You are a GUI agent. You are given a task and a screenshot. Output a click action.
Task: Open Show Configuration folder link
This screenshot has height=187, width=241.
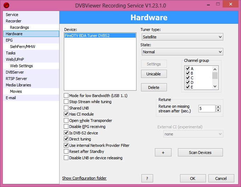click(x=84, y=178)
